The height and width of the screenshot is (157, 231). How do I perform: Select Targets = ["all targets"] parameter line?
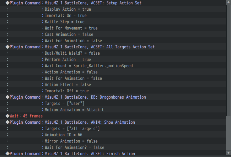tap(72, 129)
